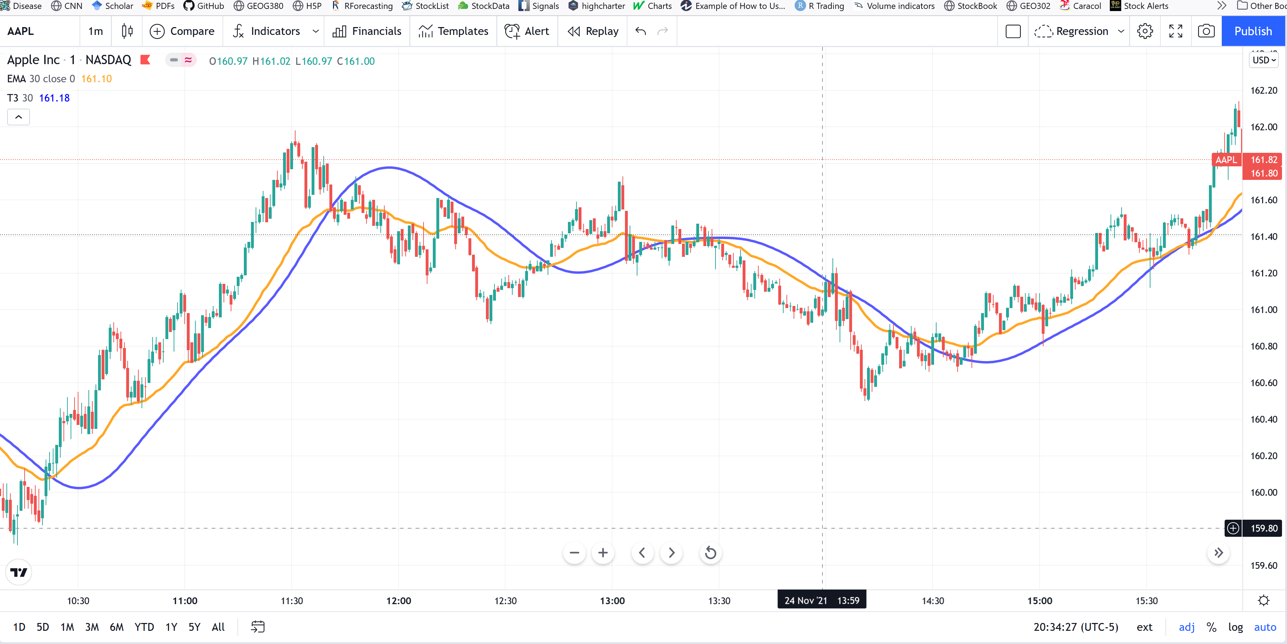
Task: Undo the last chart action
Action: coord(641,31)
